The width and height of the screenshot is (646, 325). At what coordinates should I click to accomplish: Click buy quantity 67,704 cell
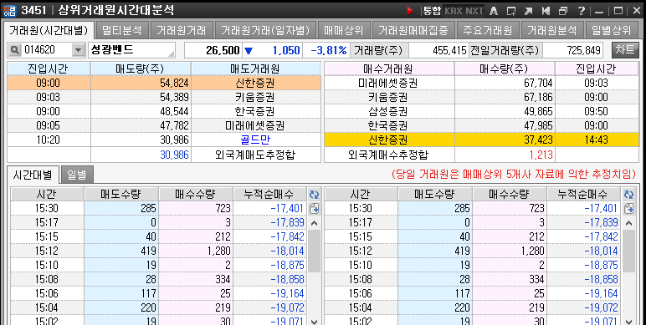(505, 83)
